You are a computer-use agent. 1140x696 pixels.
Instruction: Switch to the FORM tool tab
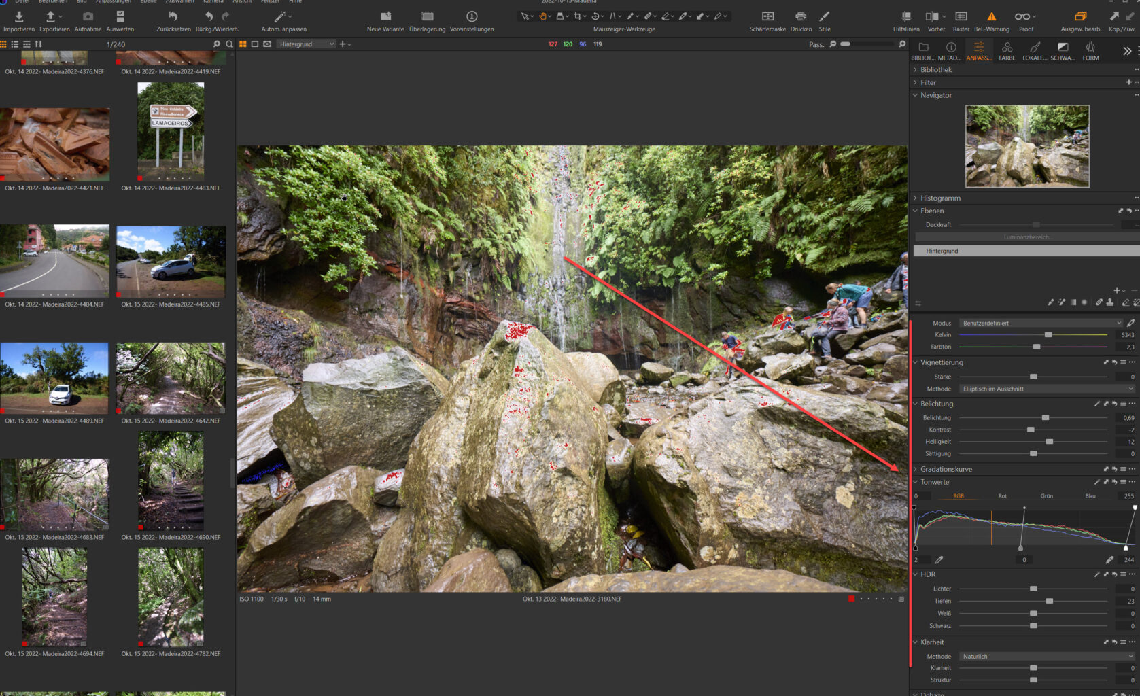(x=1090, y=51)
